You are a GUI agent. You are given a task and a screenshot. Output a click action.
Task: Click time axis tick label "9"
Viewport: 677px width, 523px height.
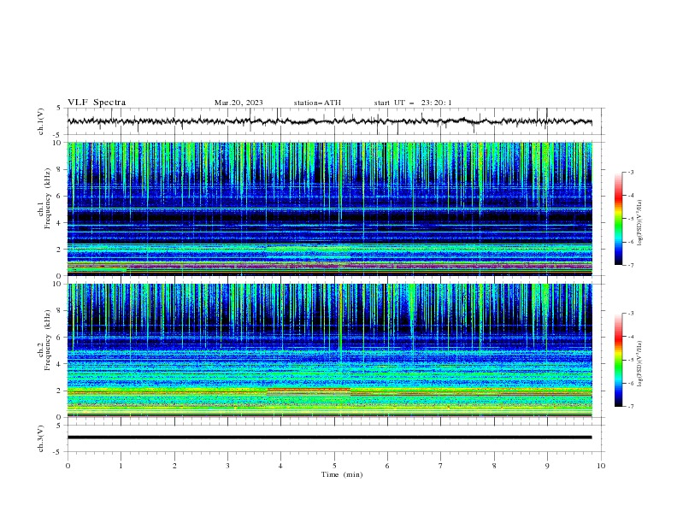point(547,466)
